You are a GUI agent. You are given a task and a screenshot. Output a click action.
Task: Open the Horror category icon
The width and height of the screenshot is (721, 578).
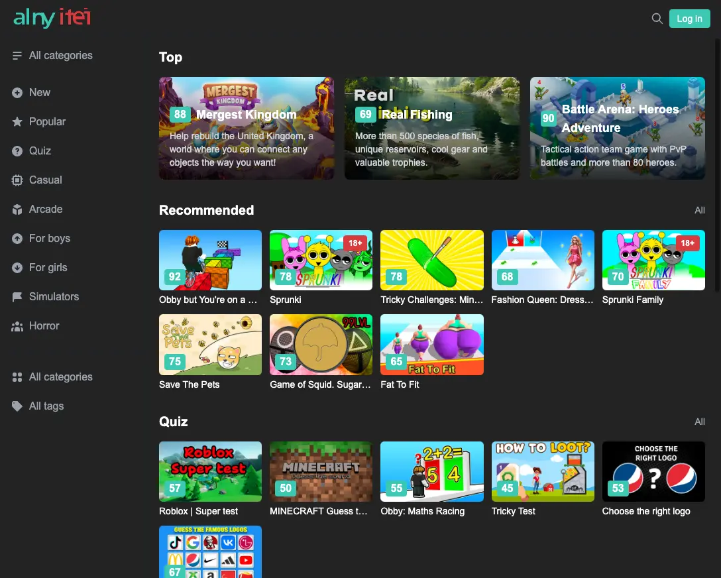[x=17, y=326]
